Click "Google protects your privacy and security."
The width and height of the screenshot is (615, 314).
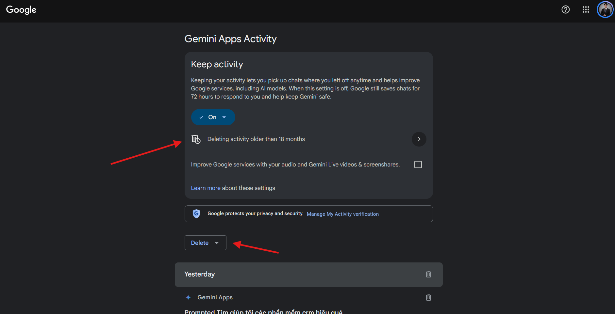click(x=256, y=213)
